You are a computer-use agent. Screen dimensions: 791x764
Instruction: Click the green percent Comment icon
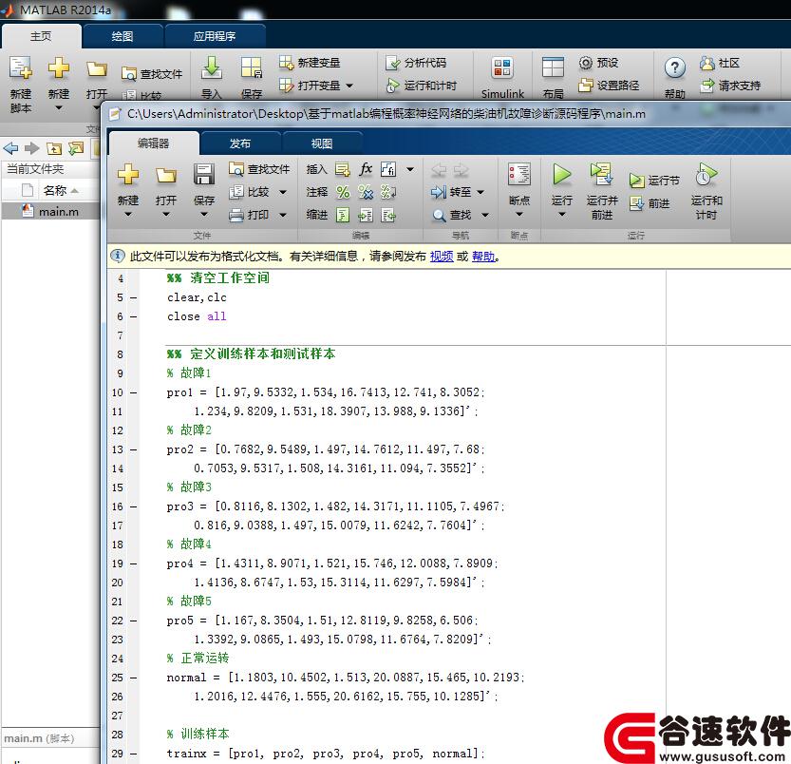pyautogui.click(x=343, y=192)
